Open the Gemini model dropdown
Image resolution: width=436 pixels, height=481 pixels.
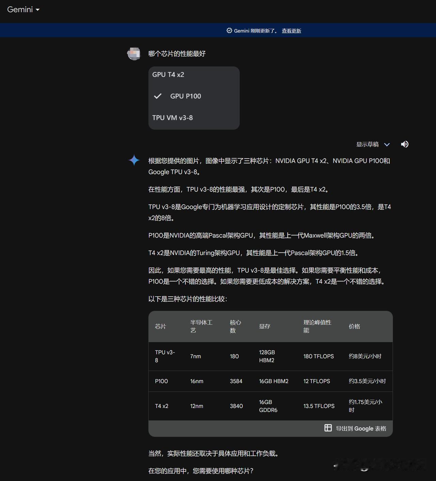coord(23,10)
